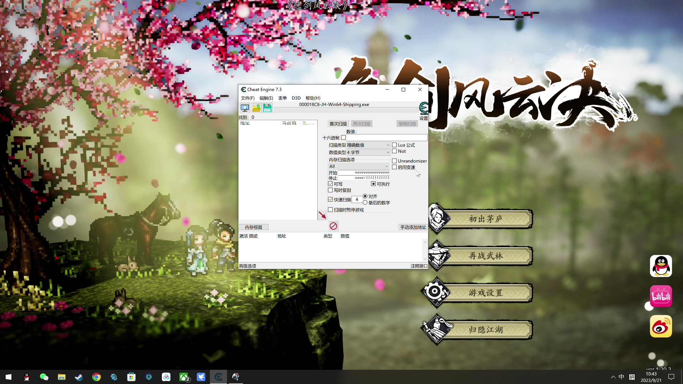This screenshot has width=683, height=384.
Task: Click the red no-entry clear list icon
Action: pos(333,226)
